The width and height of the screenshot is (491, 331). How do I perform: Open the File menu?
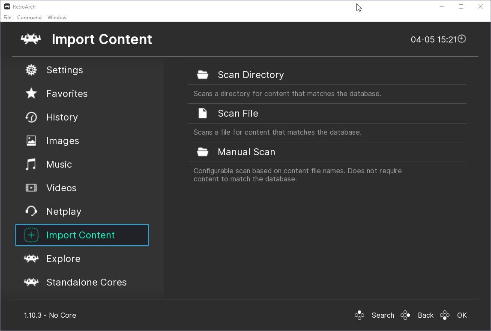pyautogui.click(x=7, y=18)
